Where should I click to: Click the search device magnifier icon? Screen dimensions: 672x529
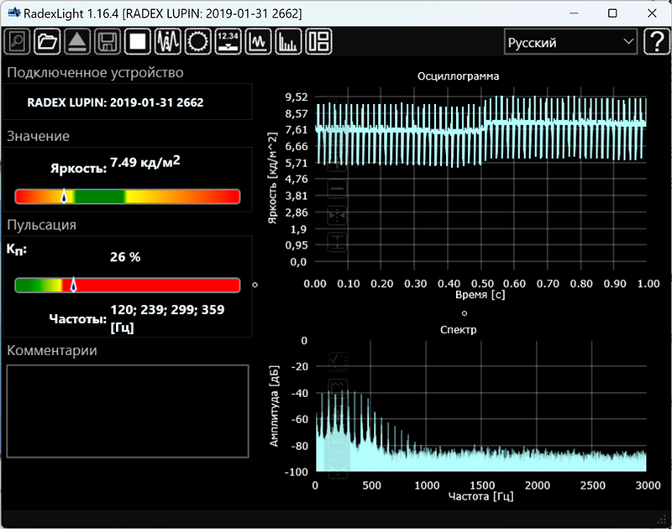tap(17, 41)
